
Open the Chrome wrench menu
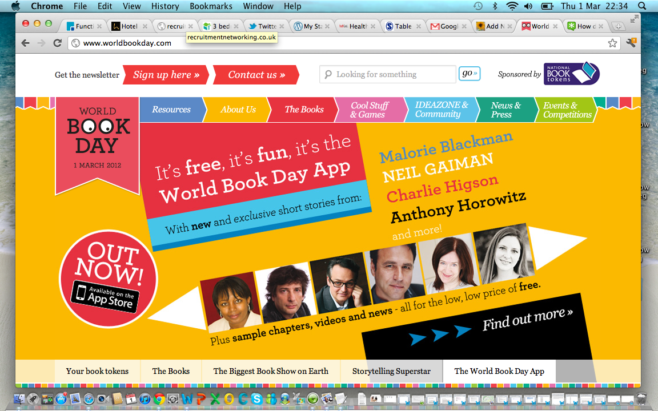[631, 43]
